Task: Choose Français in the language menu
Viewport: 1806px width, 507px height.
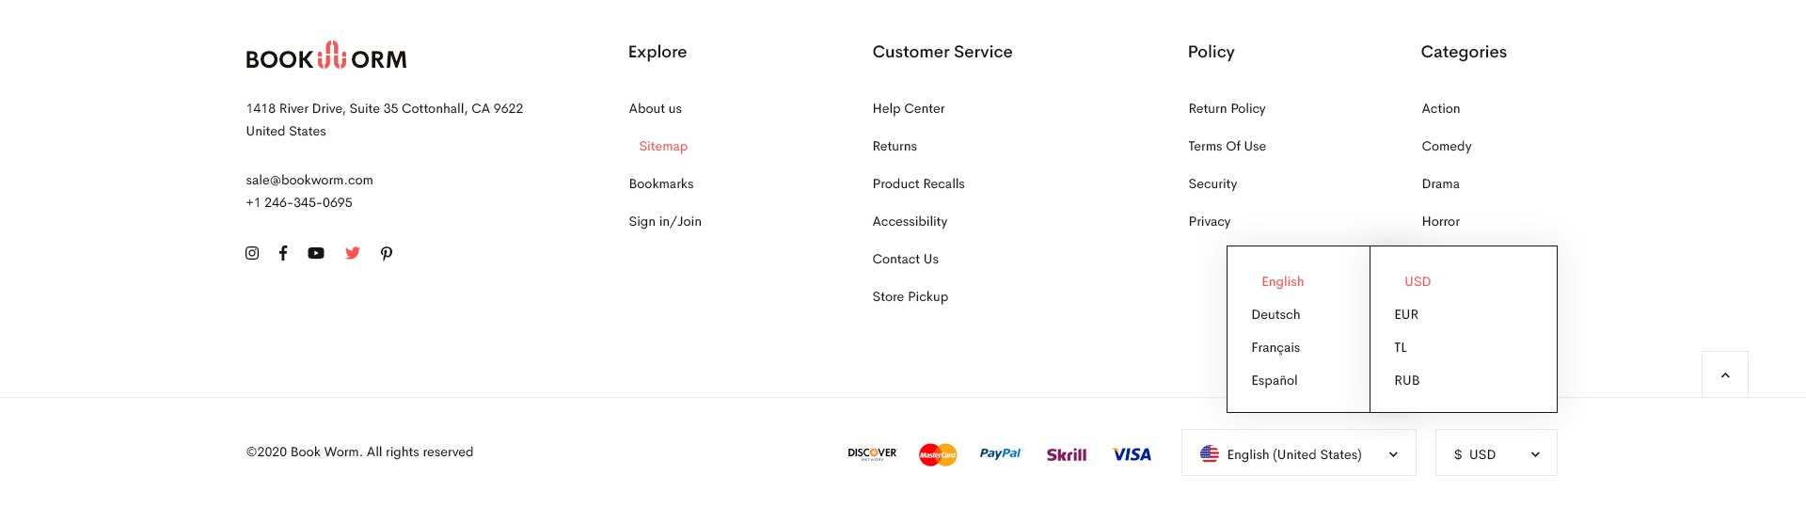Action: (1275, 348)
